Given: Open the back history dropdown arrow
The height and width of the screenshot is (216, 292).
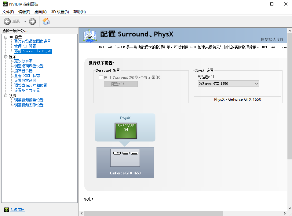Looking at the screenshot, I should pos(25,21).
